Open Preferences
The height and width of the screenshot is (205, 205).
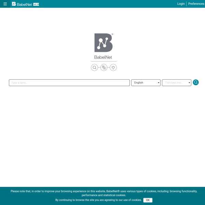(196, 4)
